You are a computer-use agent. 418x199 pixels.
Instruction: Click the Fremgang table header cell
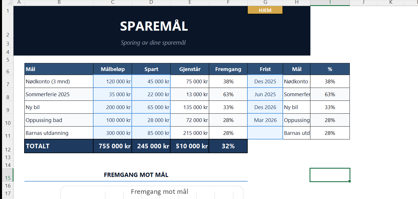coord(228,69)
